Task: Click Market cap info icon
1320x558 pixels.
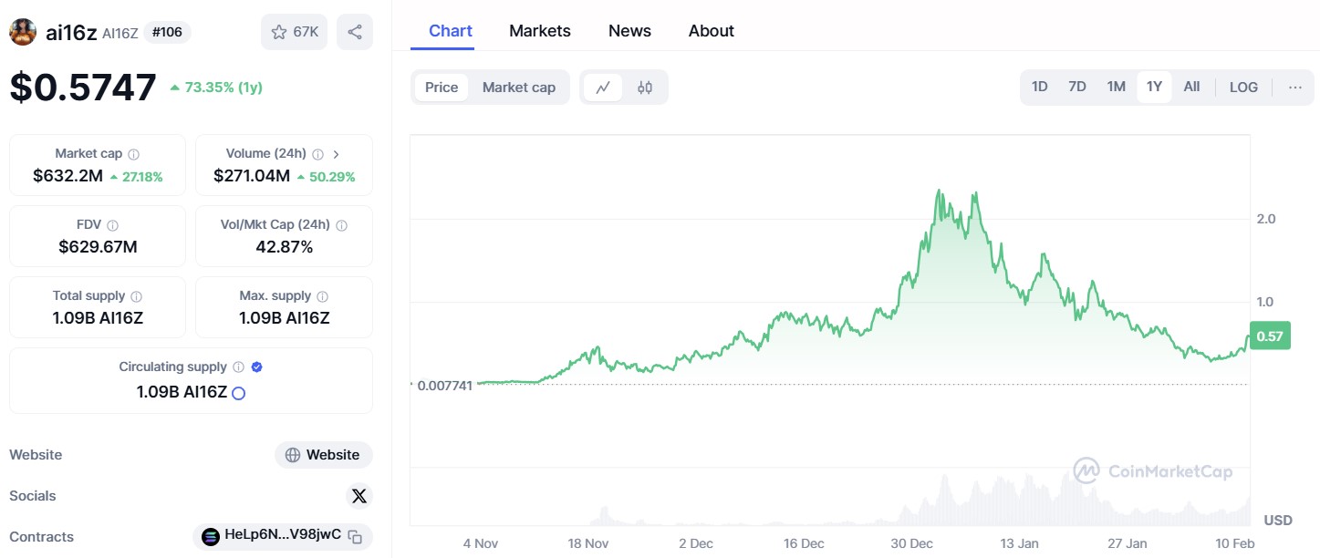Action: [134, 154]
